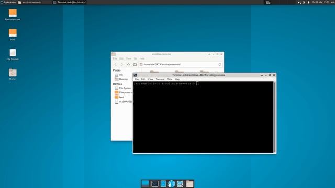Click the file manager window title icon
This screenshot has height=188, width=335.
tap(114, 54)
